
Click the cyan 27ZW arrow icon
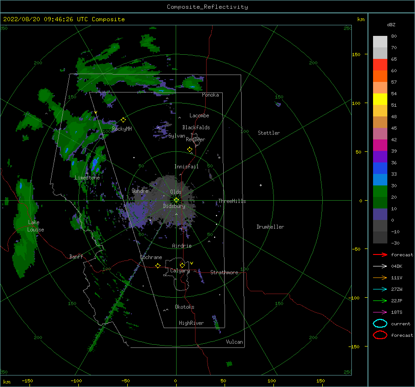(380, 289)
